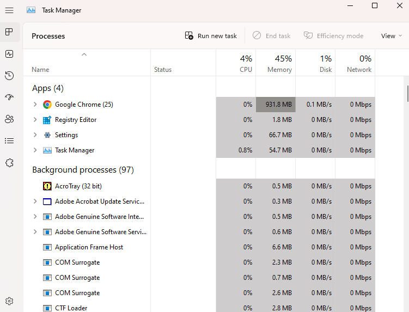The height and width of the screenshot is (312, 409).
Task: Open the Users sidebar icon
Action: [9, 119]
